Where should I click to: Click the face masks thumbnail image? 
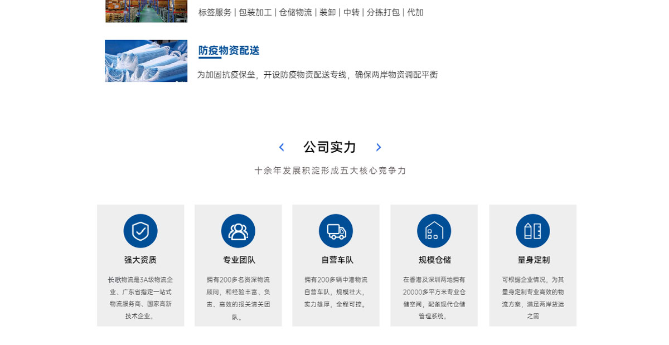tap(146, 61)
